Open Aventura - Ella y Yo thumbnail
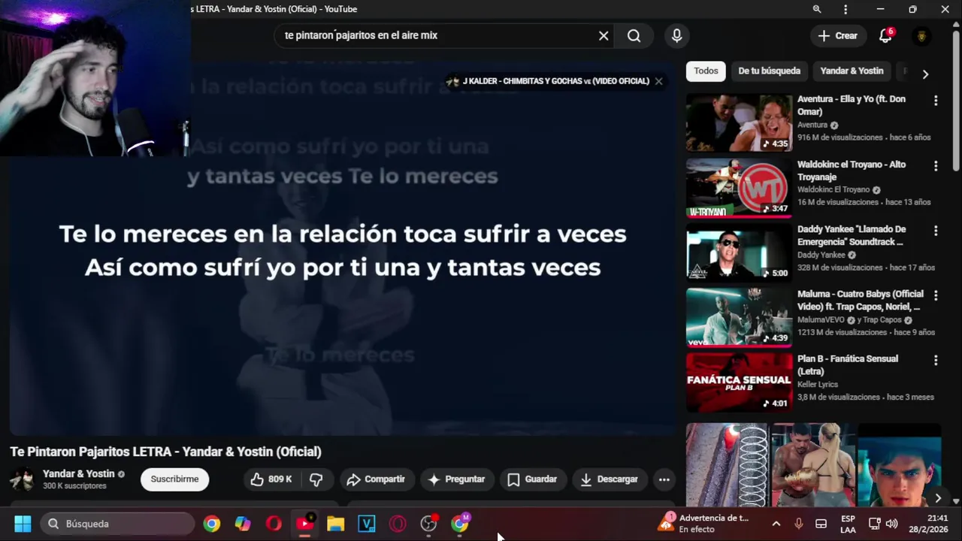 tap(739, 122)
